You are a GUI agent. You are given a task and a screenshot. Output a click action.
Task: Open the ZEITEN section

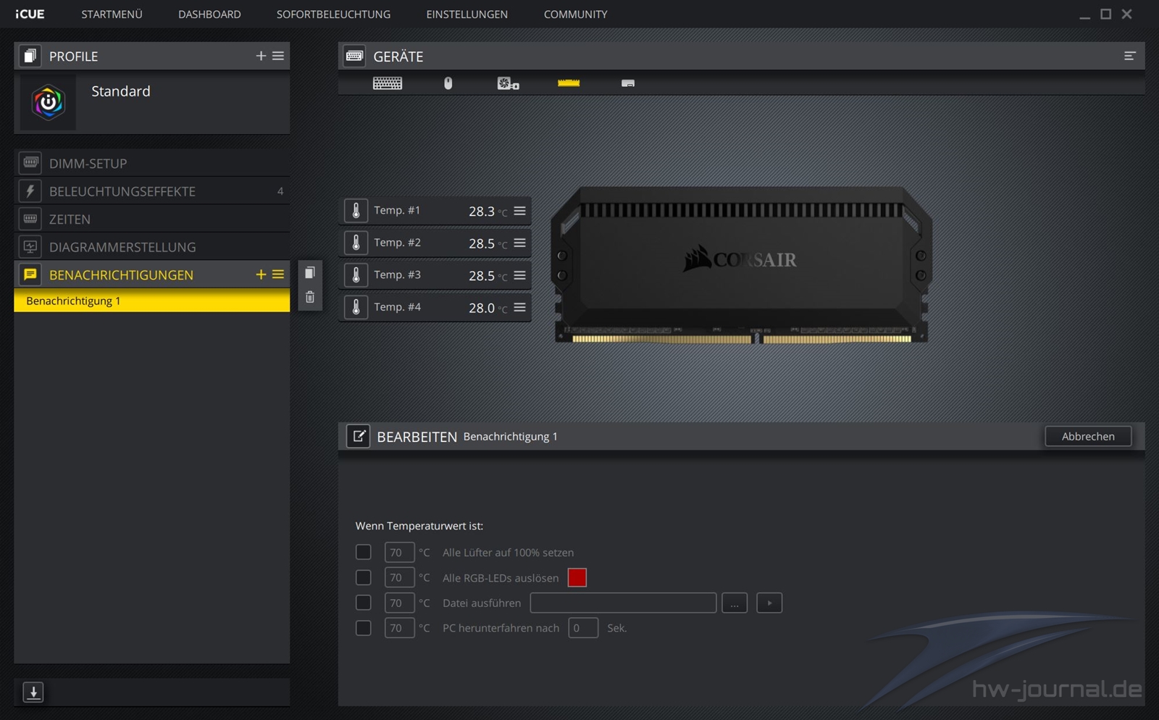152,219
